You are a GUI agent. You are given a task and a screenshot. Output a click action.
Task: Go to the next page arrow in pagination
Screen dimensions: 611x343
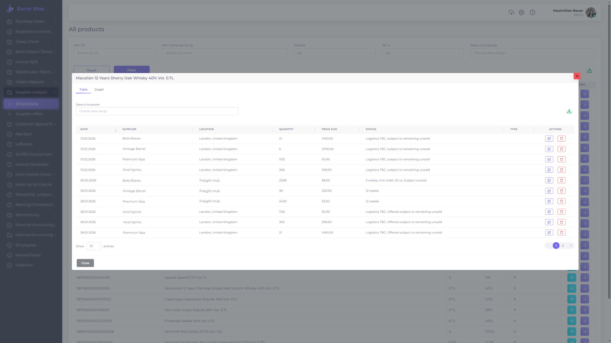pyautogui.click(x=571, y=245)
